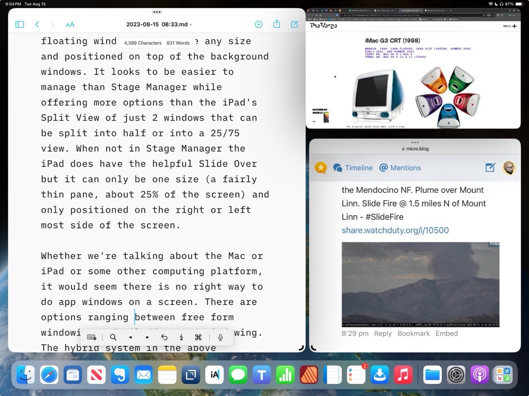
Task: Open iA Writer from the Dock
Action: tap(214, 375)
